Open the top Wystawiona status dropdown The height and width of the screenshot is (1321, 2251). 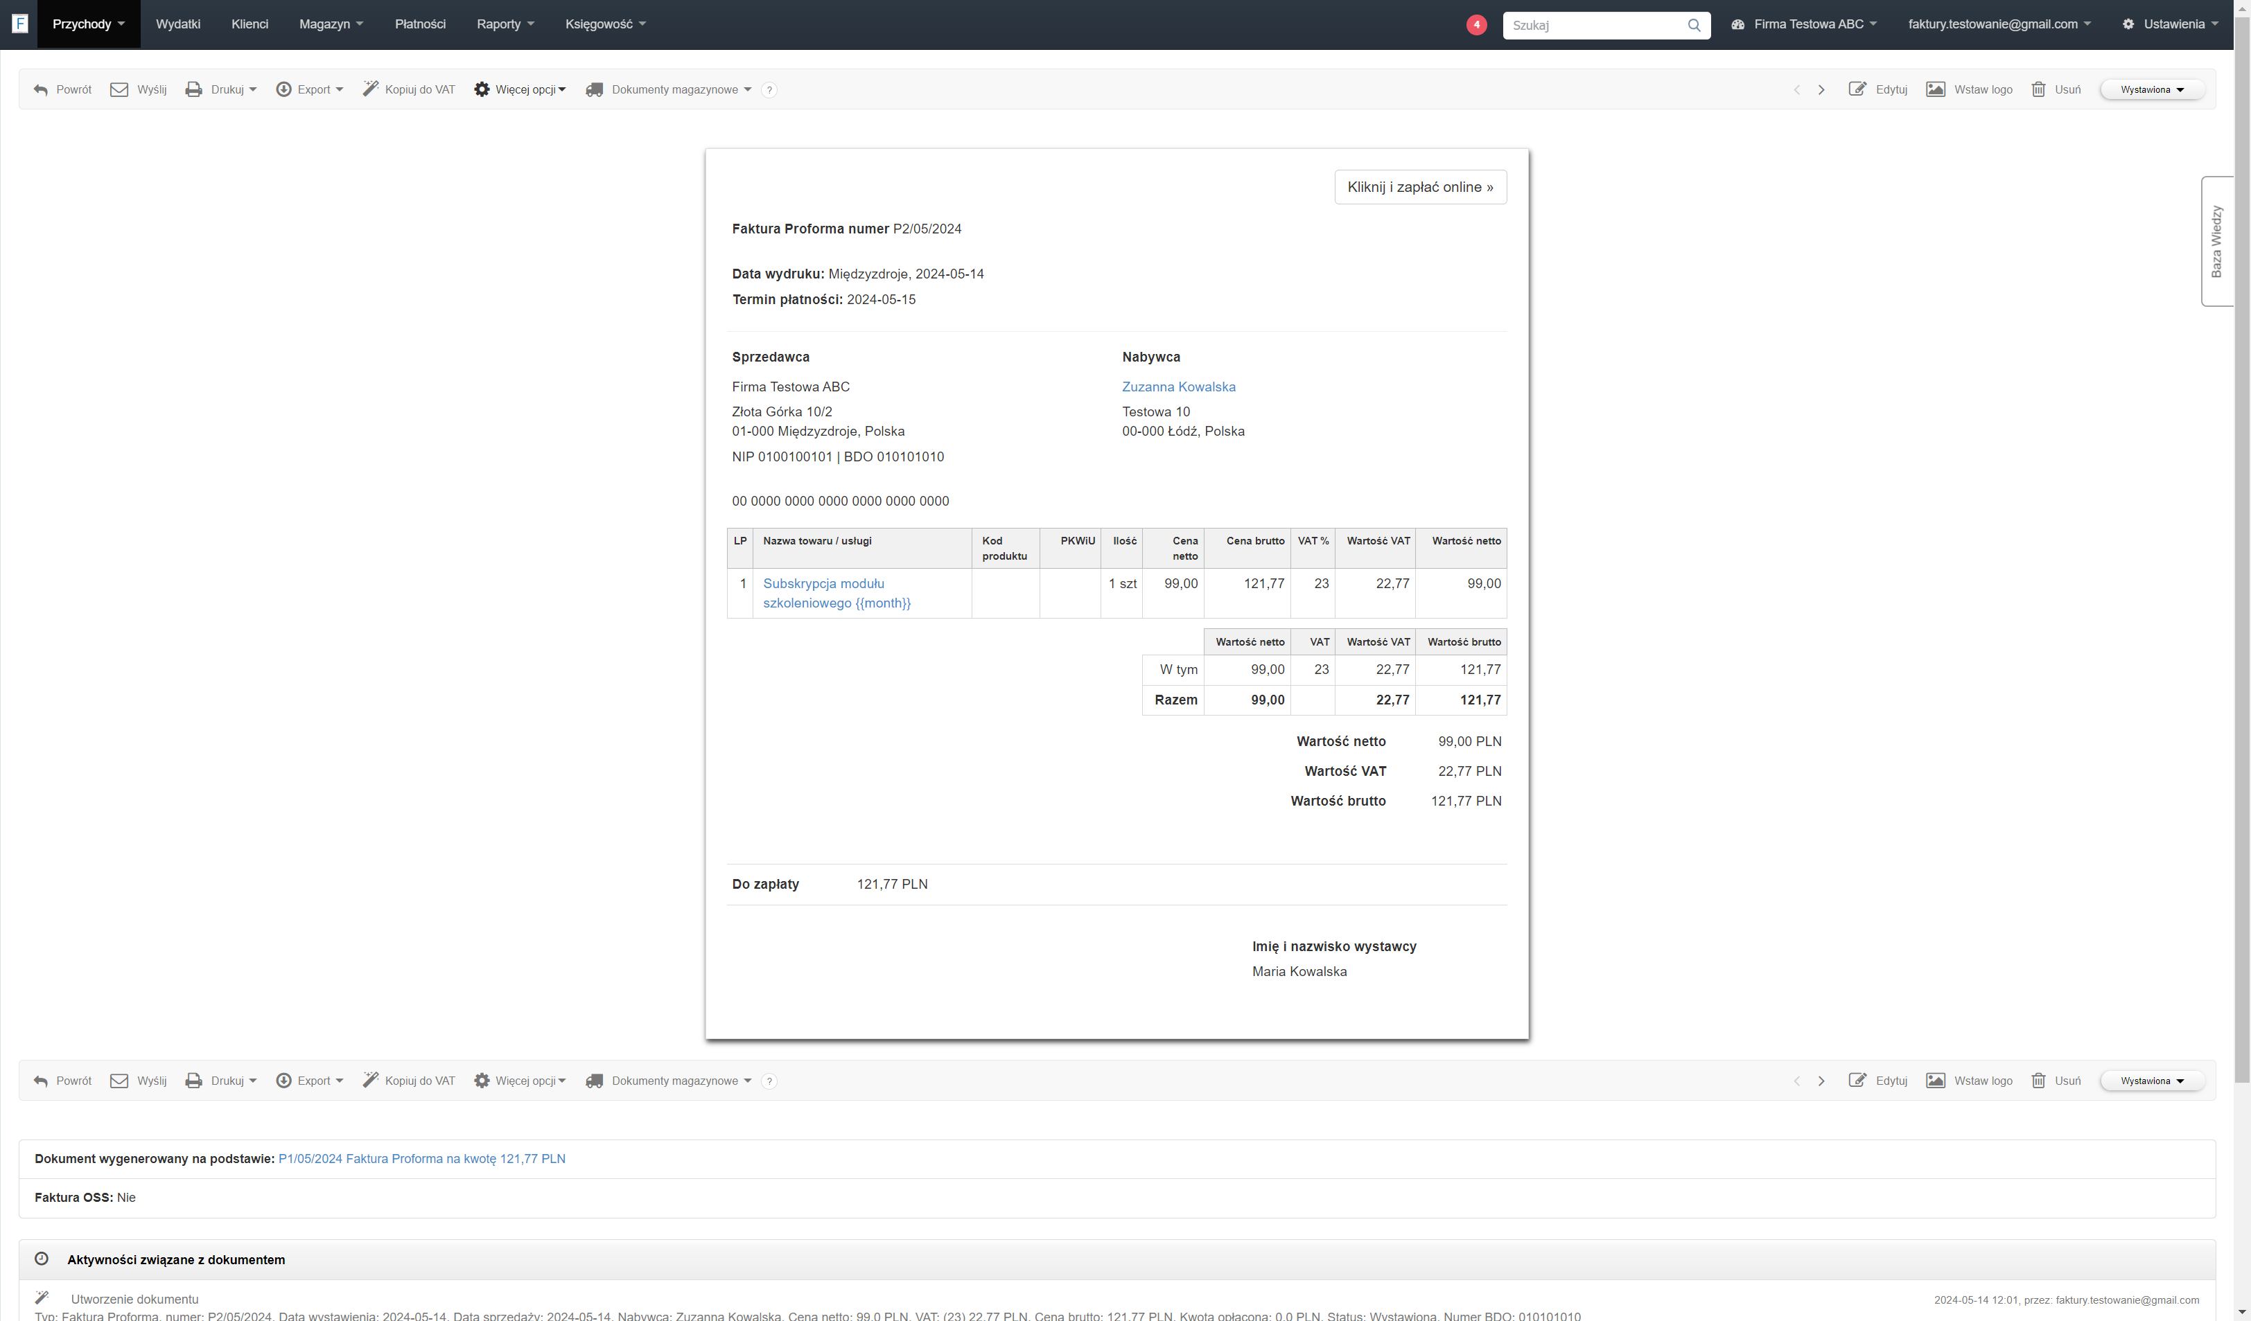pos(2152,90)
